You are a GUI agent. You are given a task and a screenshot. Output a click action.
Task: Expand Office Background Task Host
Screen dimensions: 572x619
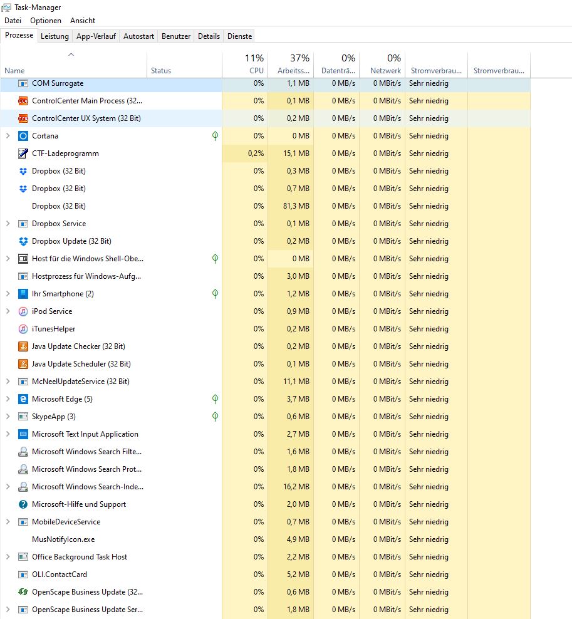8,556
